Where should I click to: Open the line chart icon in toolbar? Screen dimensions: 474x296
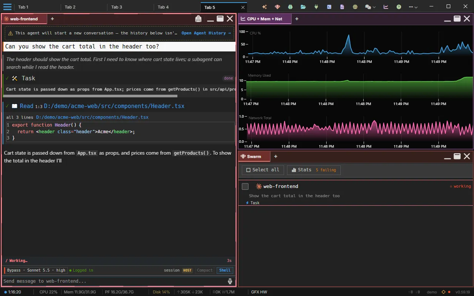(386, 7)
